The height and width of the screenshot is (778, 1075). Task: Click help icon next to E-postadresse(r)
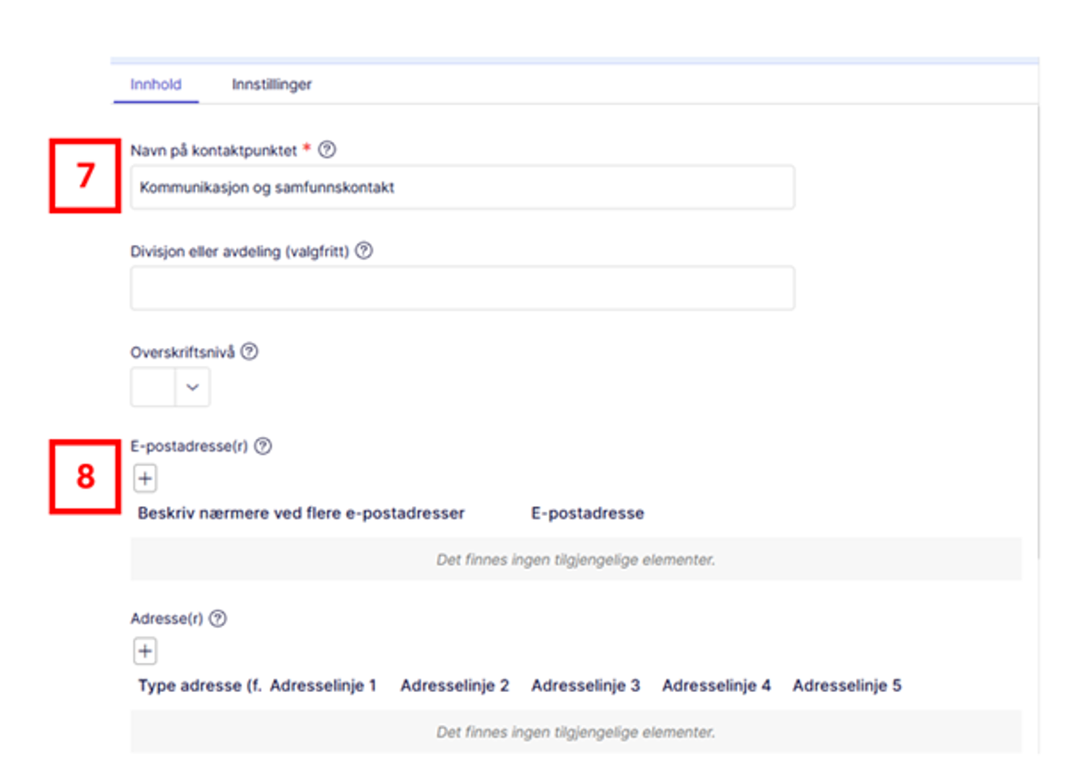click(x=263, y=446)
